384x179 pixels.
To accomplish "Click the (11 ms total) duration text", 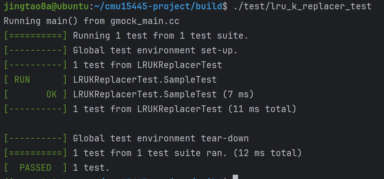I will [262, 109].
